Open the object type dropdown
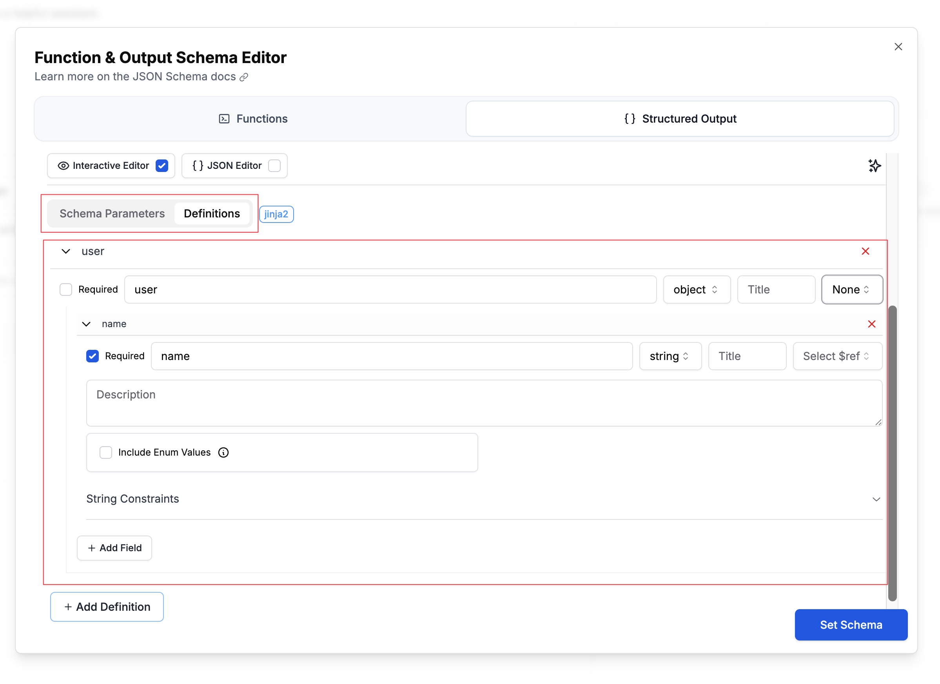The height and width of the screenshot is (684, 940). 697,289
